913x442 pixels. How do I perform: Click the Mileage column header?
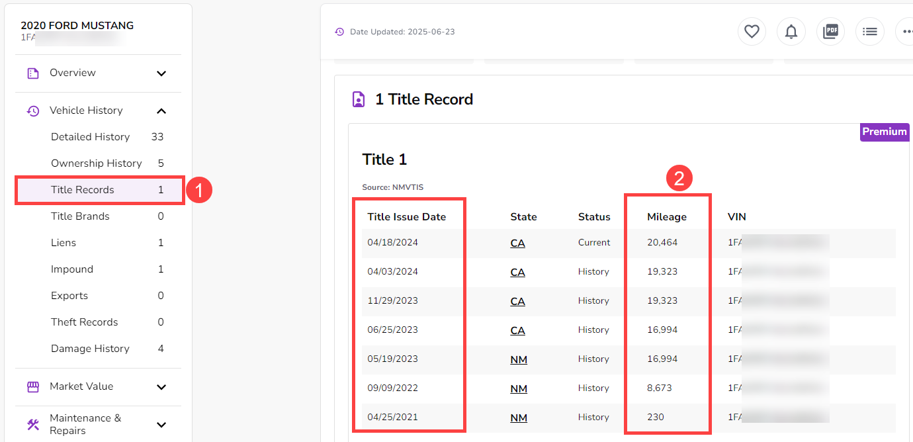pyautogui.click(x=667, y=217)
